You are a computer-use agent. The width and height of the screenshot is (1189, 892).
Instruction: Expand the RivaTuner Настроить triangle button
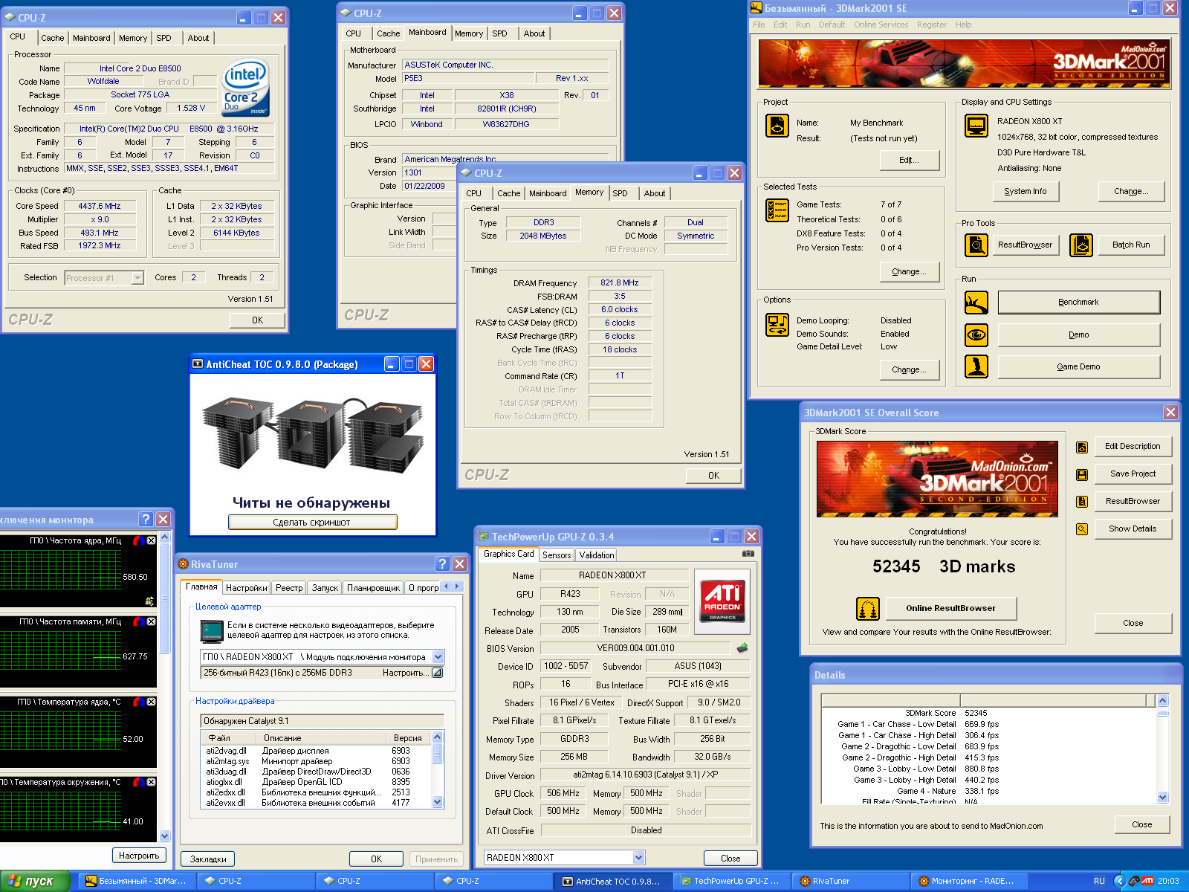[x=437, y=673]
